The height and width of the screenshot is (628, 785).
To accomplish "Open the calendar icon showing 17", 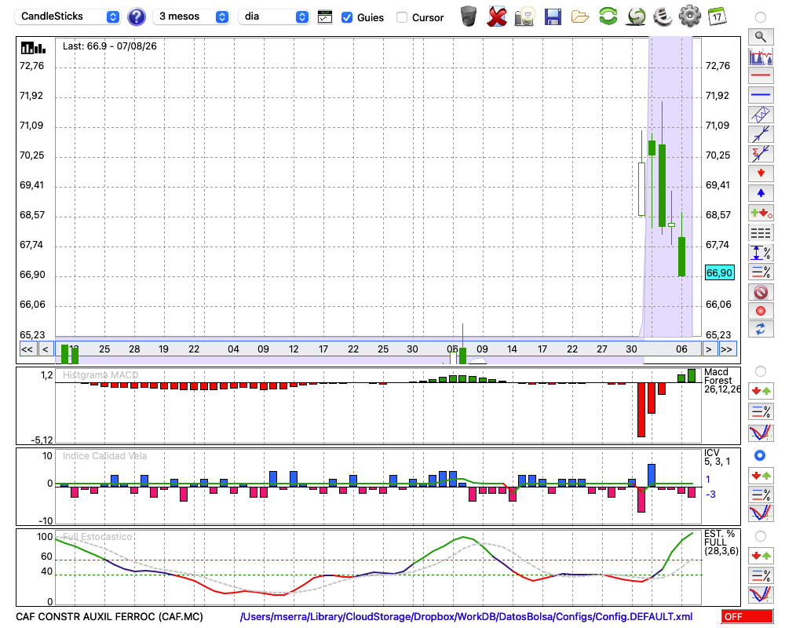I will (x=717, y=16).
